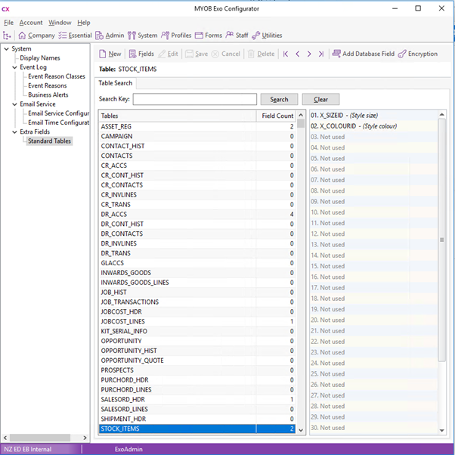Screen dimensions: 455x455
Task: Open the Essential section
Action: (x=75, y=36)
